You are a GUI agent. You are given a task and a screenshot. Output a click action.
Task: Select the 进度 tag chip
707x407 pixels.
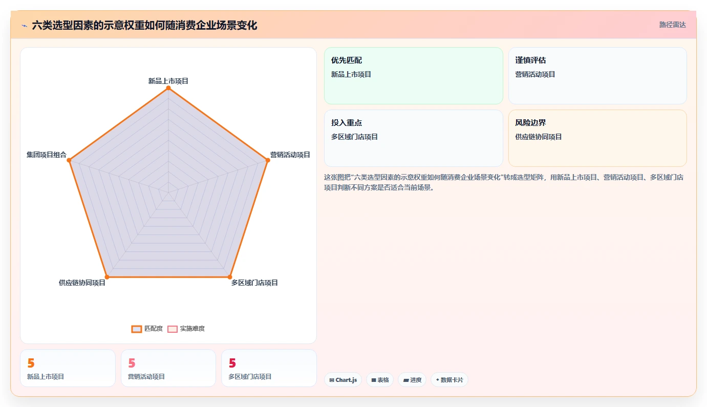point(412,380)
